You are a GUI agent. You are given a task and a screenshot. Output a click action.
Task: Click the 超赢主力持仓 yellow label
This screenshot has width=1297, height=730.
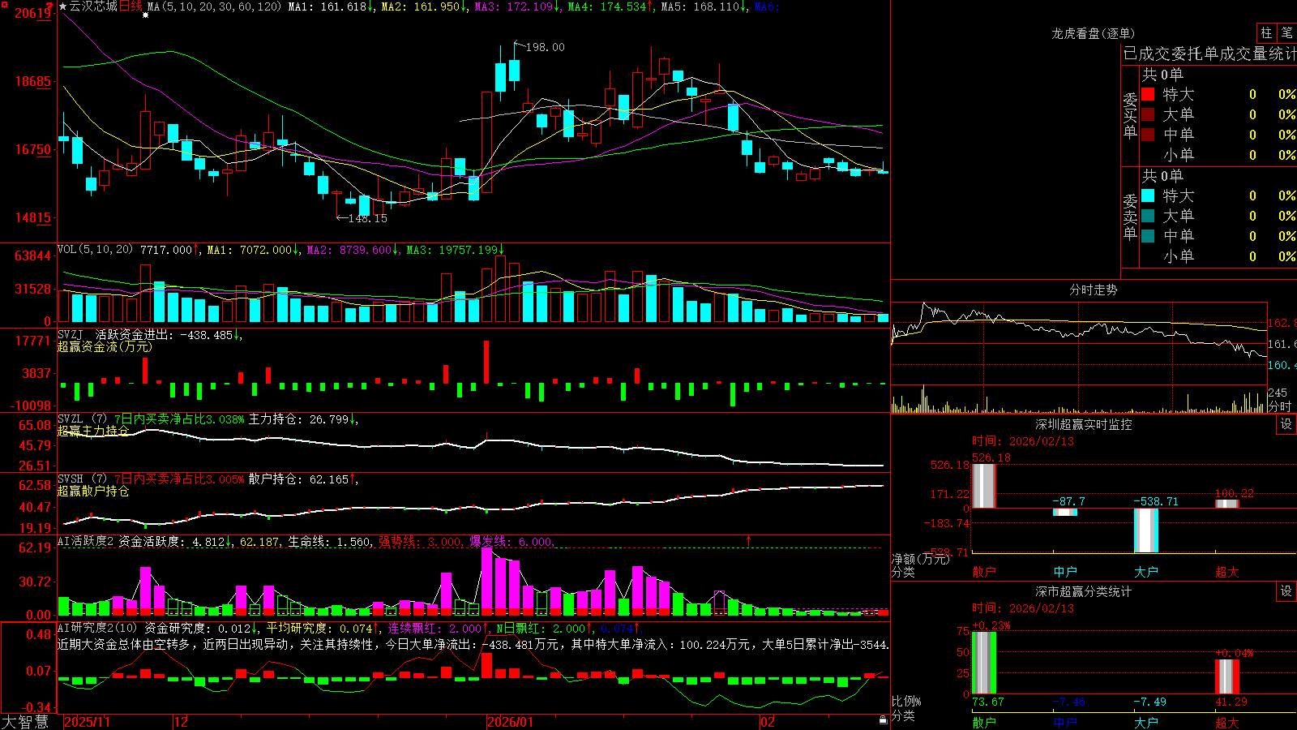[x=93, y=431]
